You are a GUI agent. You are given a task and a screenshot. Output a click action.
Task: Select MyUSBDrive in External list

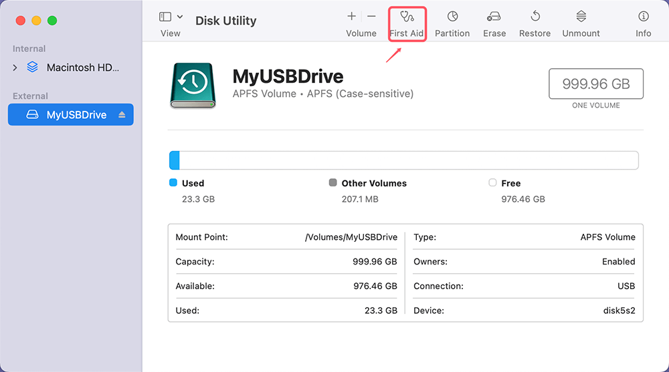(x=76, y=115)
